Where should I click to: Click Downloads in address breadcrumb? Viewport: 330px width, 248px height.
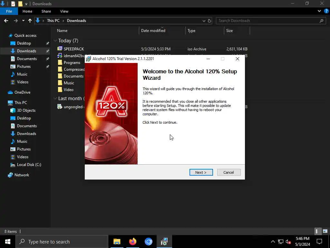point(76,21)
